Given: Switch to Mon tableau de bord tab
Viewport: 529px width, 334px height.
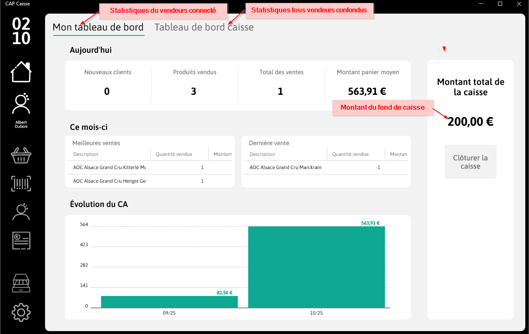Looking at the screenshot, I should pos(98,27).
